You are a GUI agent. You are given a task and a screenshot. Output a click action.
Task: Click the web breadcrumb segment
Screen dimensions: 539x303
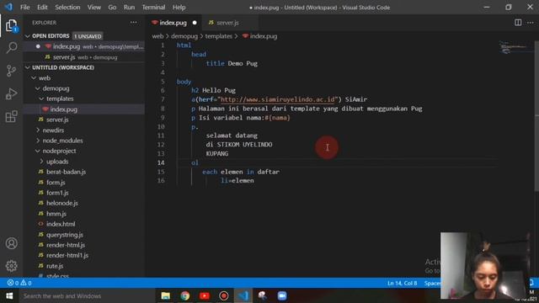[157, 36]
